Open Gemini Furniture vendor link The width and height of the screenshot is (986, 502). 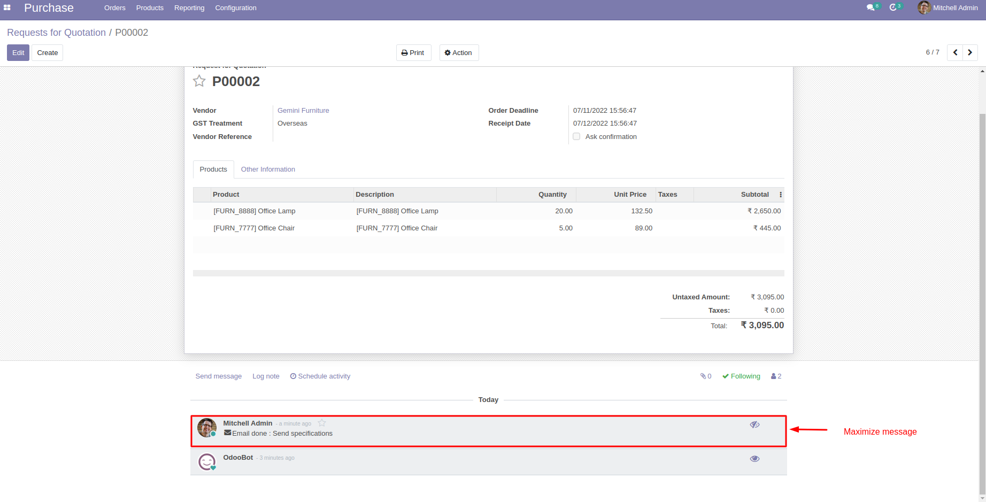click(x=303, y=111)
